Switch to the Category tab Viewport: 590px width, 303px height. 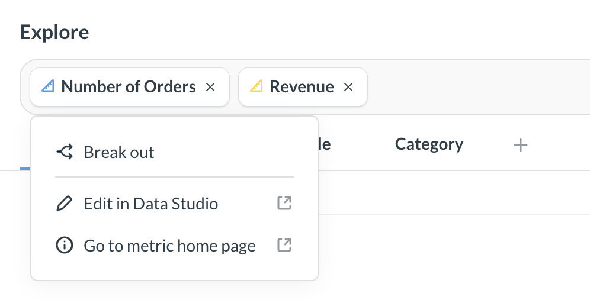click(429, 144)
